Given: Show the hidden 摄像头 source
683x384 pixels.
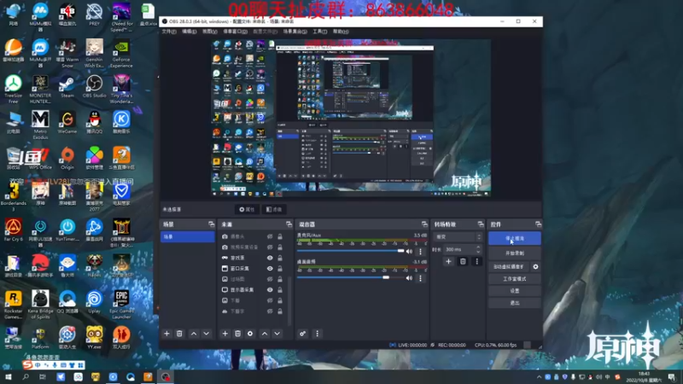Looking at the screenshot, I should pyautogui.click(x=270, y=236).
